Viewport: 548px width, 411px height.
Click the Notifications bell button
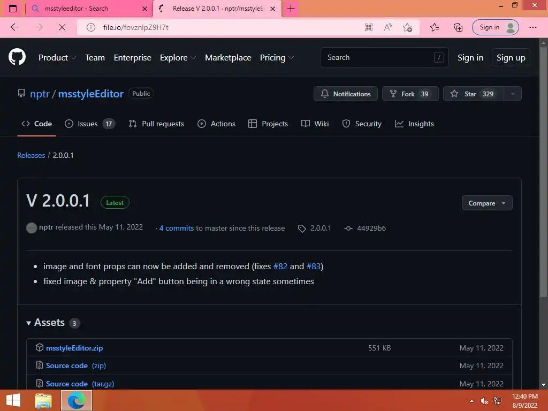[x=346, y=94]
